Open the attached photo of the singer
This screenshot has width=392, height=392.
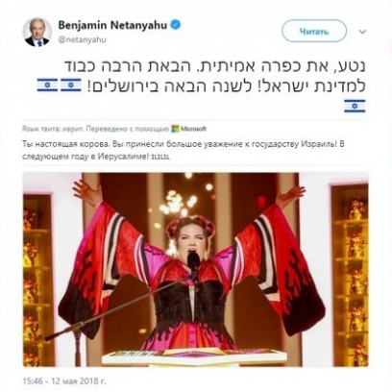coord(195,269)
